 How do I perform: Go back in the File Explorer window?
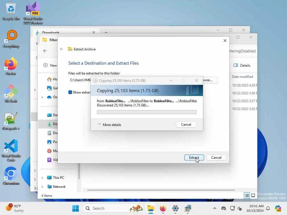point(45,51)
